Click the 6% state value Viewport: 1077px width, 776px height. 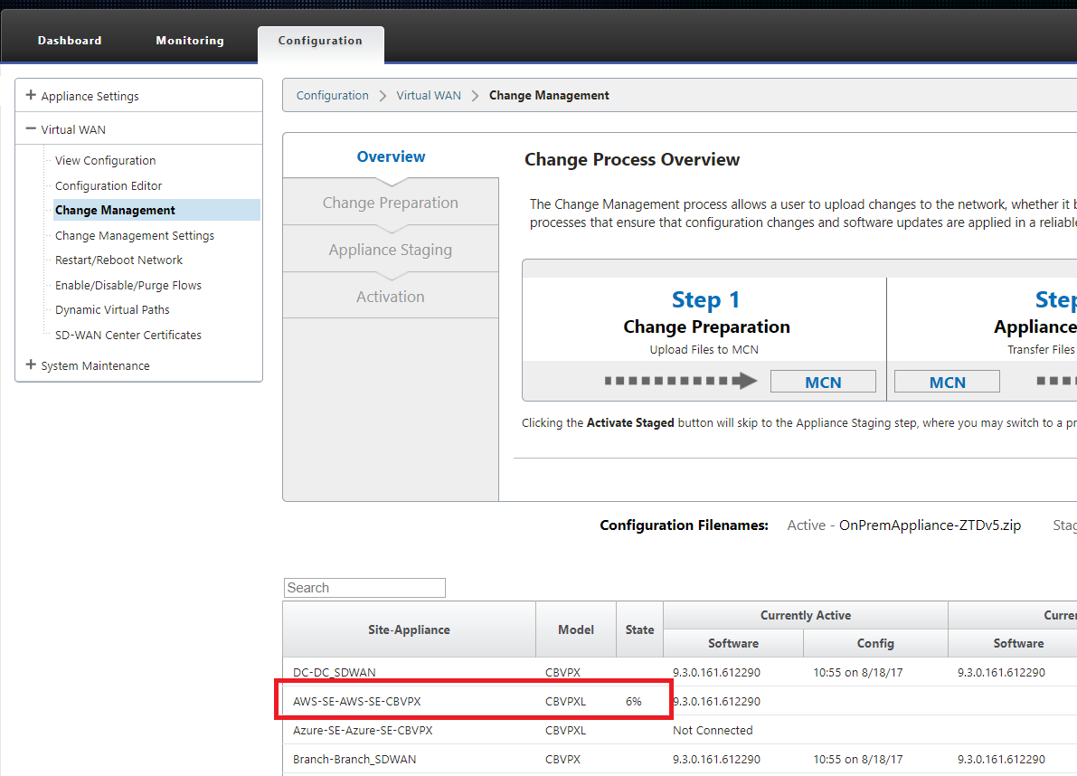633,701
